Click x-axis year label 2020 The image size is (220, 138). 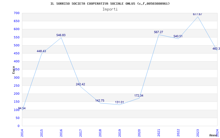[139, 133]
